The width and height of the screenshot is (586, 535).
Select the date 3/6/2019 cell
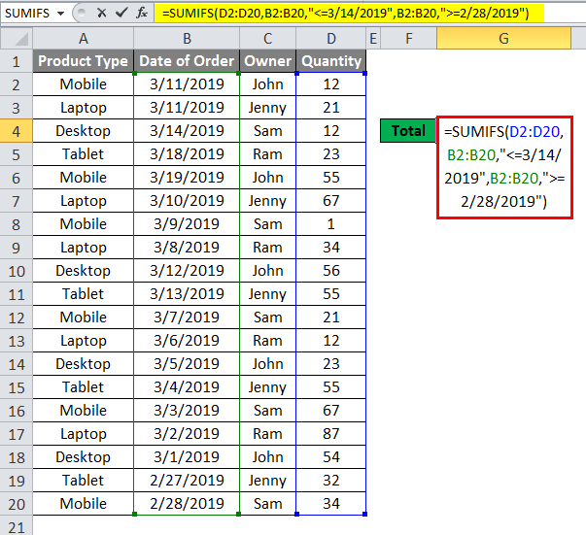coord(187,341)
